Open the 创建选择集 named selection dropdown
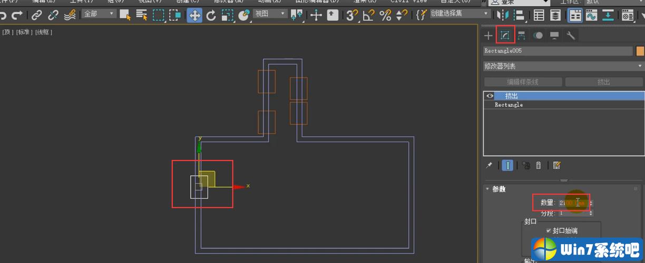The width and height of the screenshot is (645, 263). [460, 14]
